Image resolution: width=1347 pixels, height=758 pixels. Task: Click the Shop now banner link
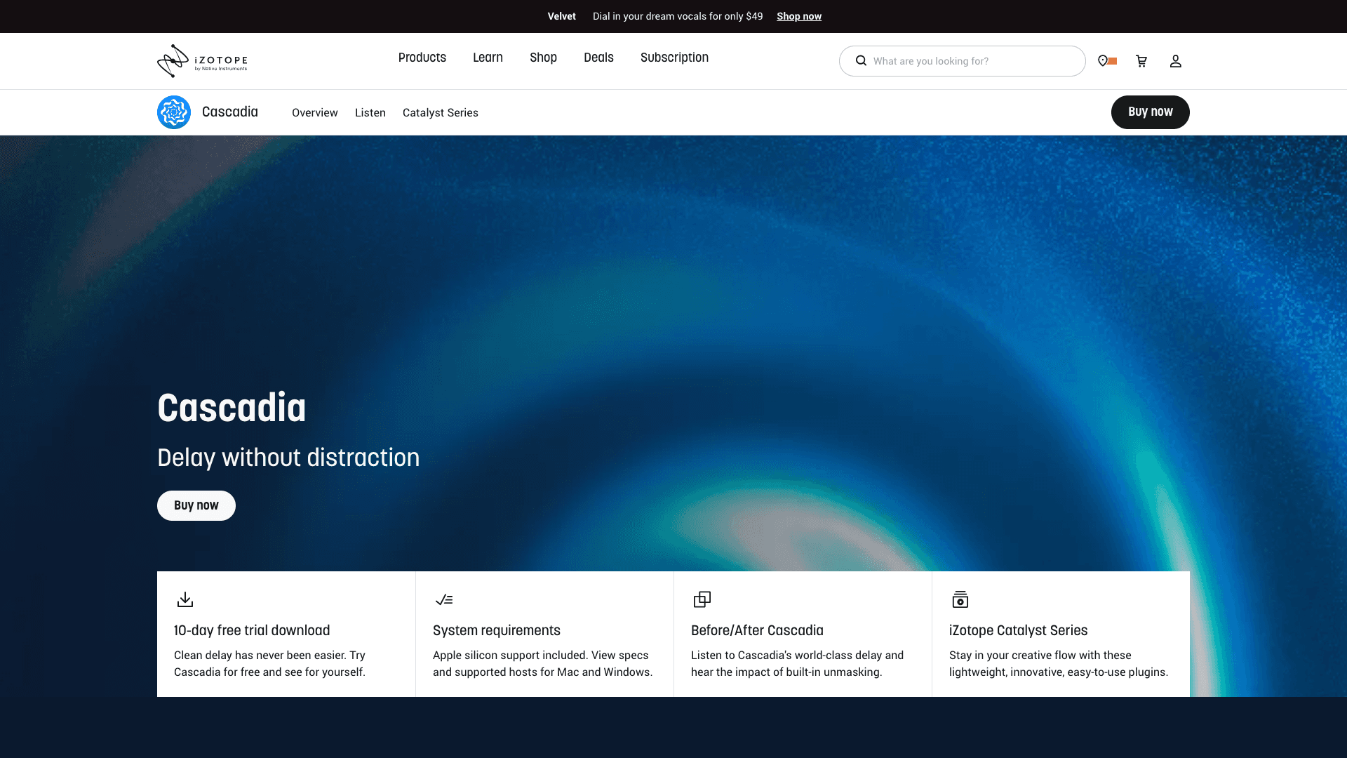click(x=799, y=16)
